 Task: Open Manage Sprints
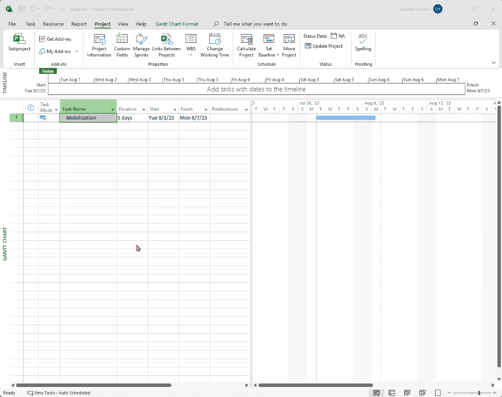click(141, 44)
